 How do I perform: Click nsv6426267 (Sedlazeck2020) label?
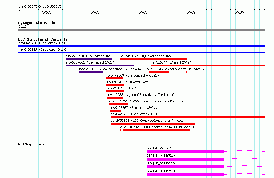click(133, 108)
